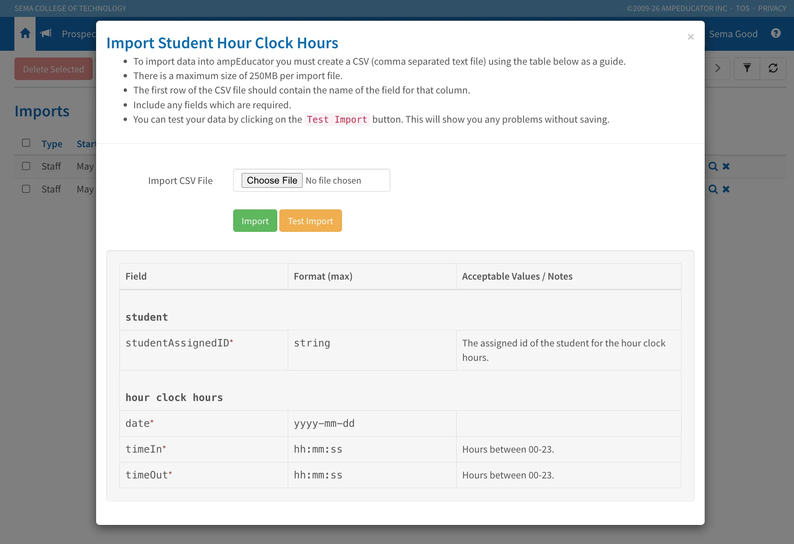Click the Choose File button
Viewport: 794px width, 544px height.
coord(272,180)
